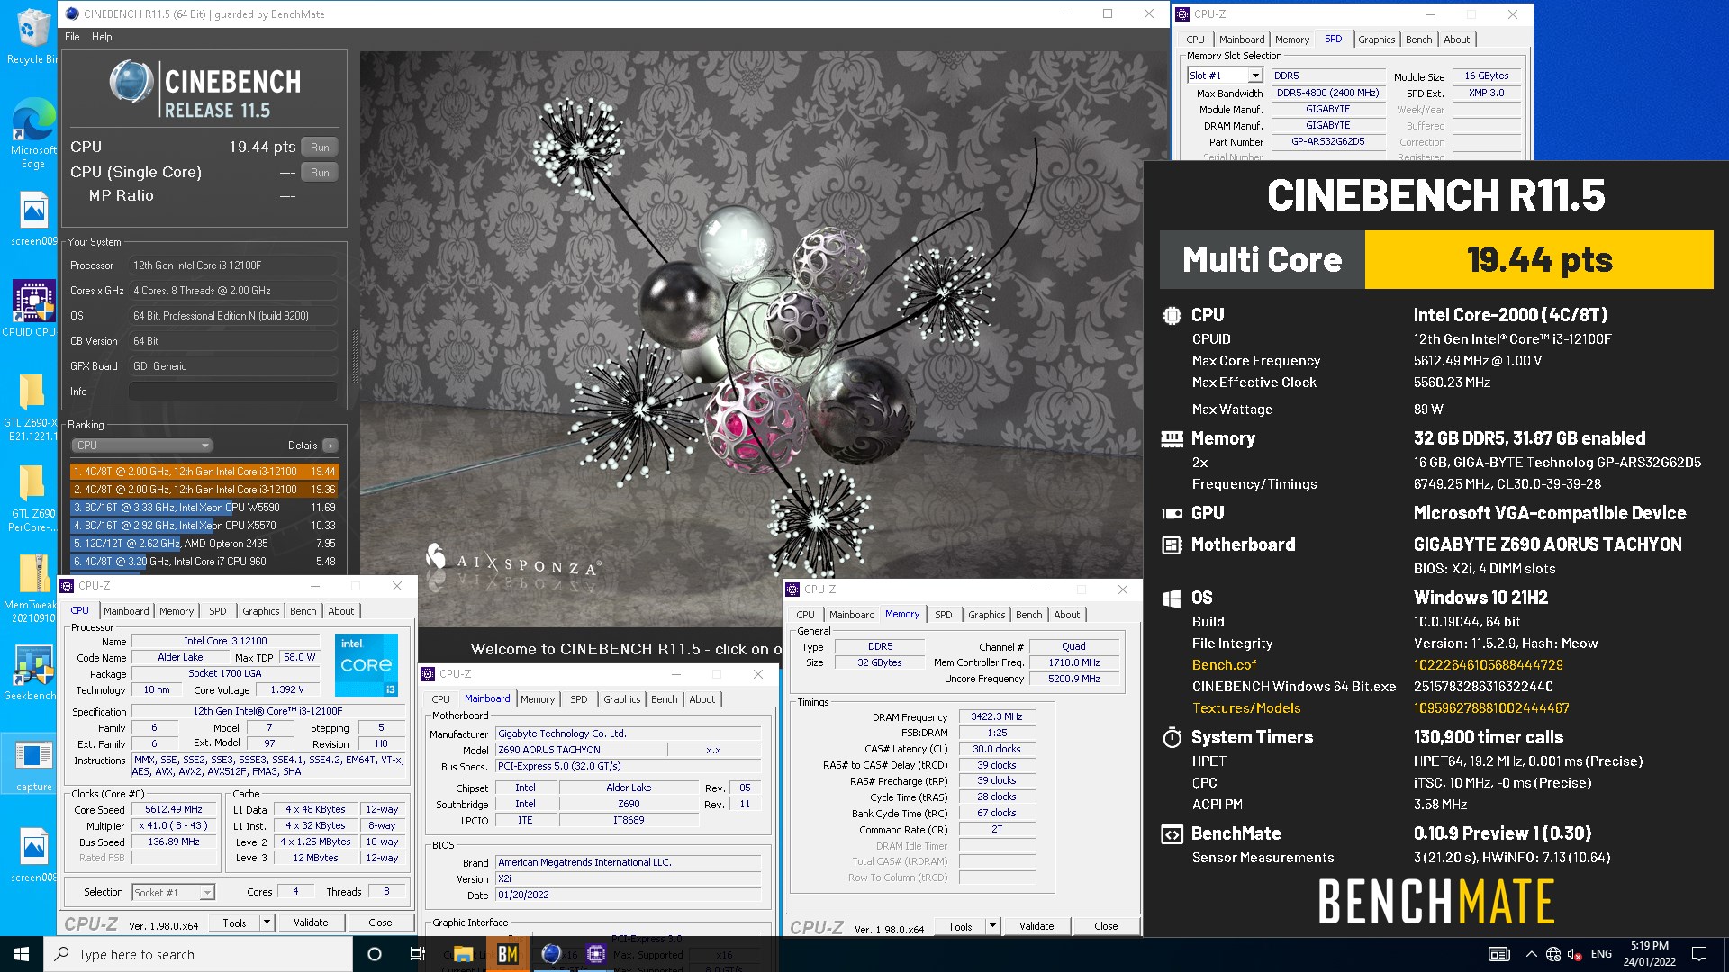Click the Windows Start button
Image resolution: width=1729 pixels, height=972 pixels.
tap(22, 954)
